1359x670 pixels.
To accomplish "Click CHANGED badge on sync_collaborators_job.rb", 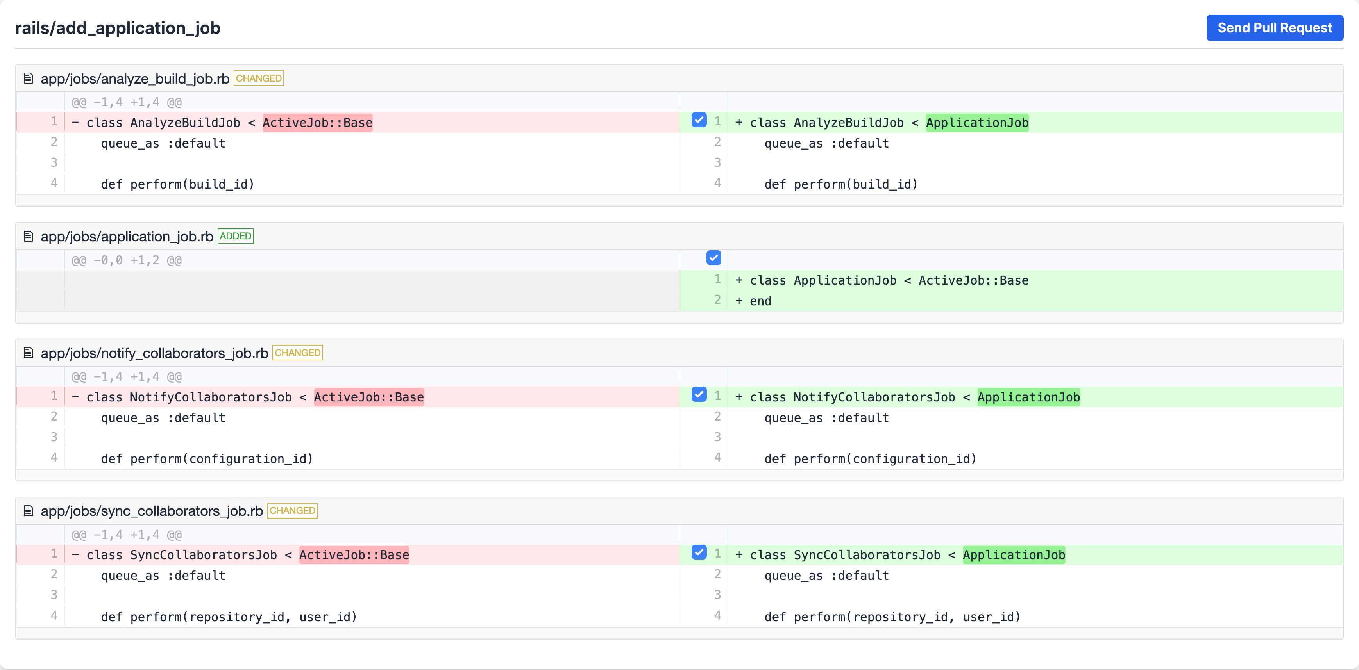I will 292,511.
